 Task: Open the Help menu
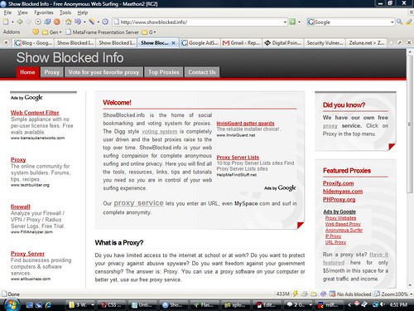point(82,12)
